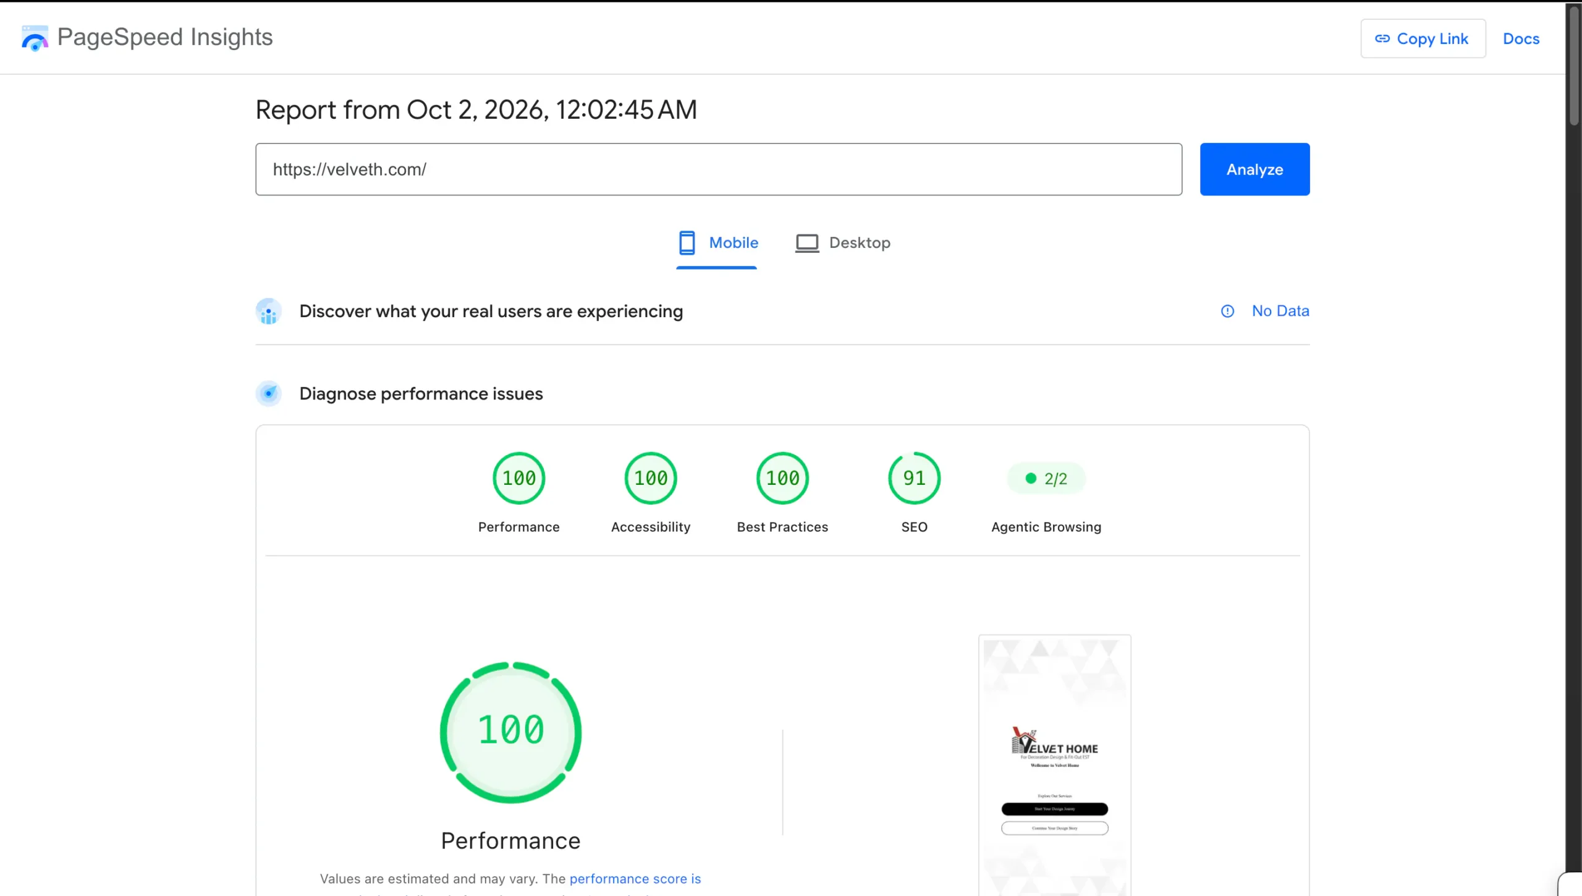Click the Velvet Home page screenshot thumbnail
Screen dimensions: 1582x896
1054,766
